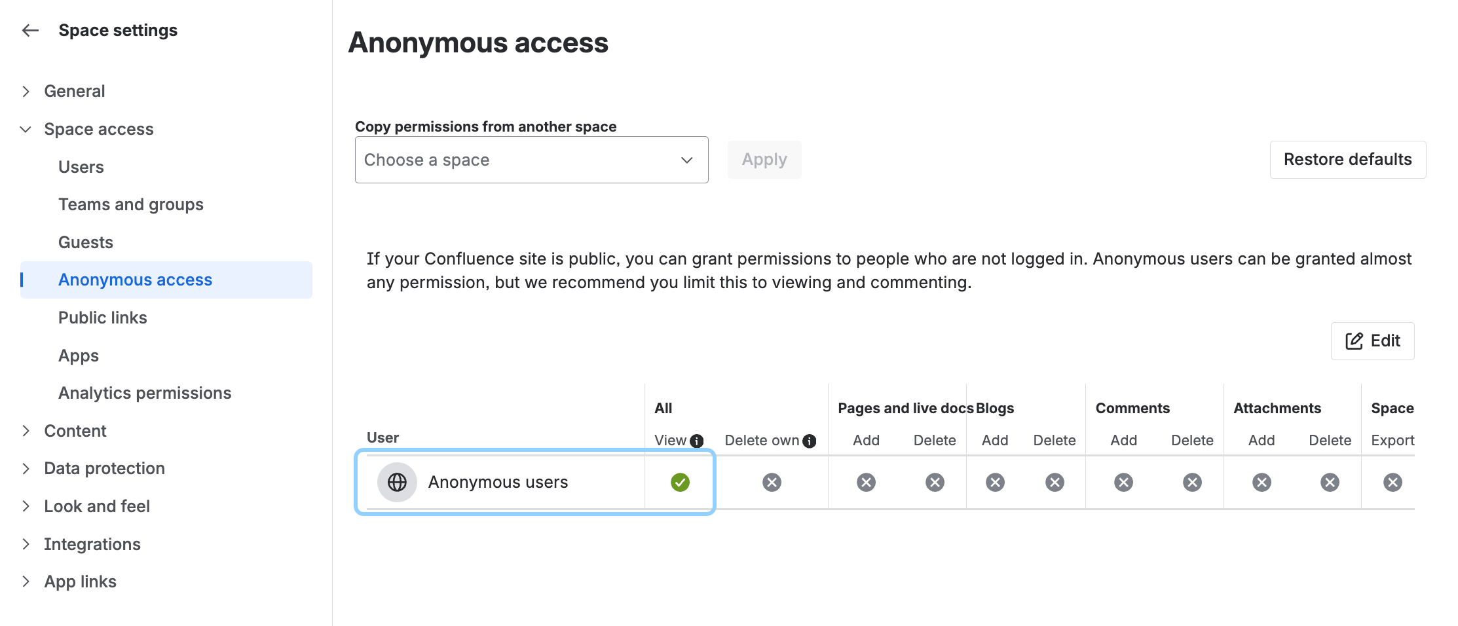1458x626 pixels.
Task: Click the X under Comments Delete
Action: [1192, 483]
